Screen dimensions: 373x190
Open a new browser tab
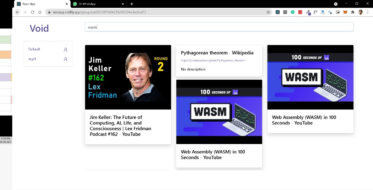(132, 4)
